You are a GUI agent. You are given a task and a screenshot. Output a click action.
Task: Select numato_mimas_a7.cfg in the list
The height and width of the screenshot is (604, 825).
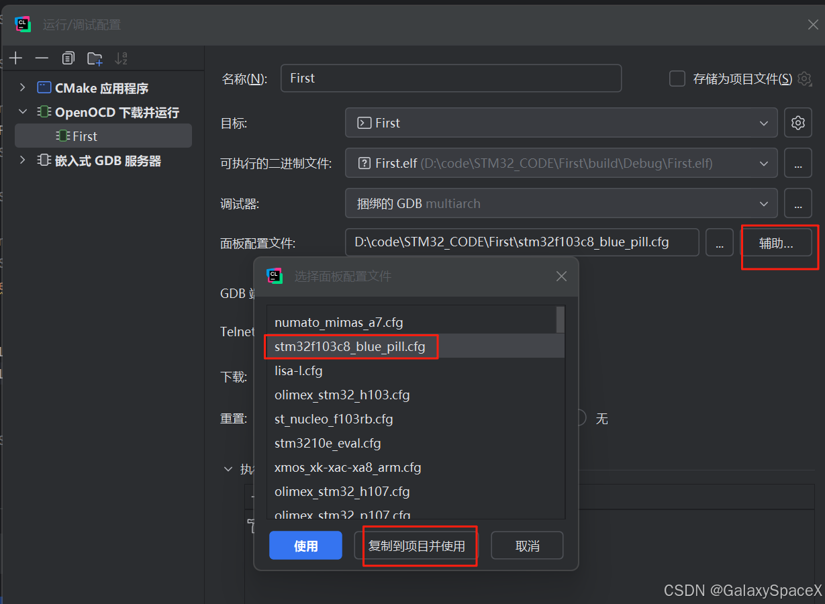tap(411, 323)
